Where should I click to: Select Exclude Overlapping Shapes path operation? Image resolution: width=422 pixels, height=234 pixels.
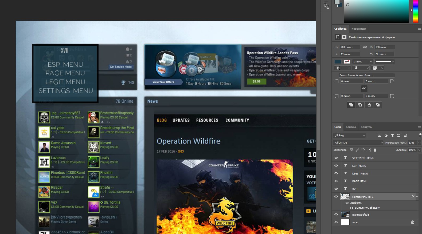click(378, 105)
